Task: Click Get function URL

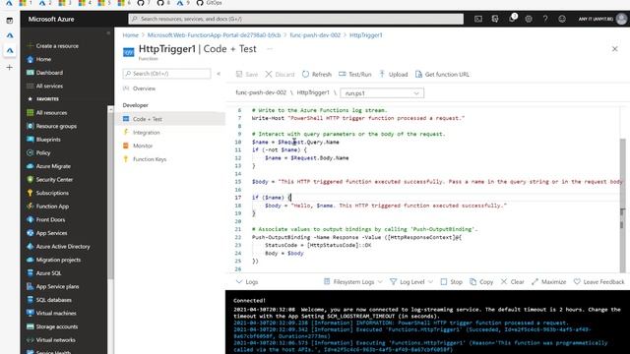Action: click(x=442, y=75)
